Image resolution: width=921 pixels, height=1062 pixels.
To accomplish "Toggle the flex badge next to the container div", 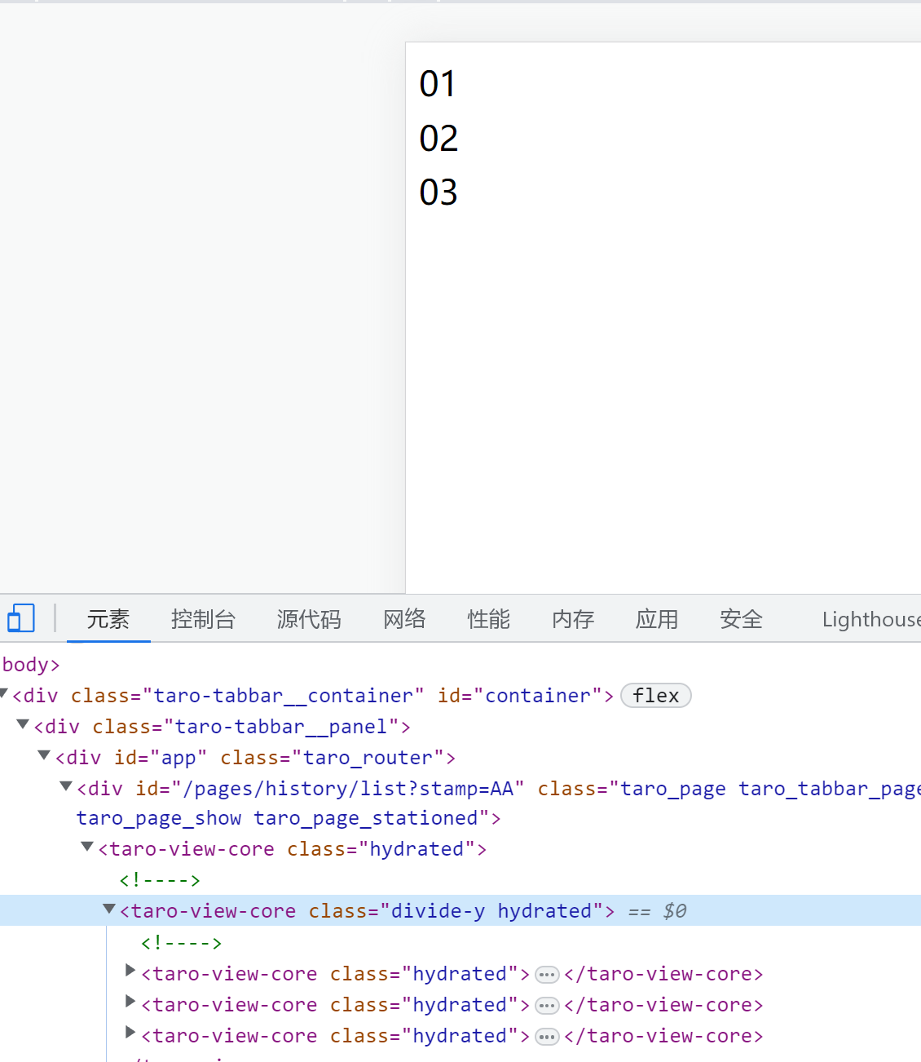I will tap(655, 695).
